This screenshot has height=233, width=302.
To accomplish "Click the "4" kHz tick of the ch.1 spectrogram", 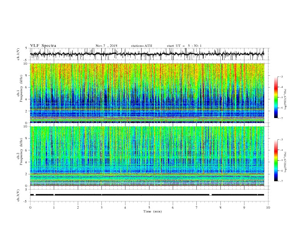I will coord(27,99).
